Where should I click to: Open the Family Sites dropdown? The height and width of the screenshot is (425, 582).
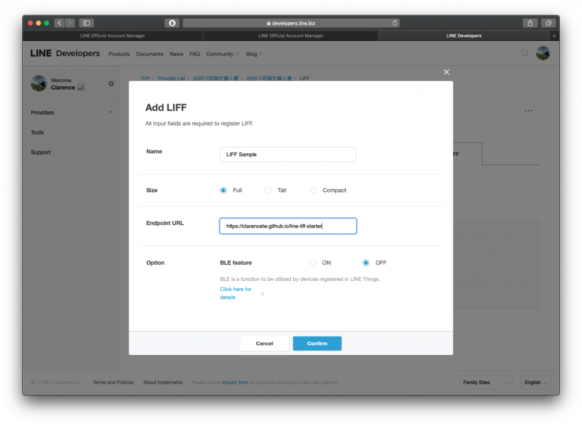pyautogui.click(x=485, y=382)
